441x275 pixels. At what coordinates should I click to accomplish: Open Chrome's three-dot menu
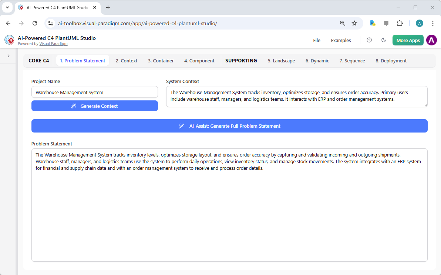click(433, 23)
